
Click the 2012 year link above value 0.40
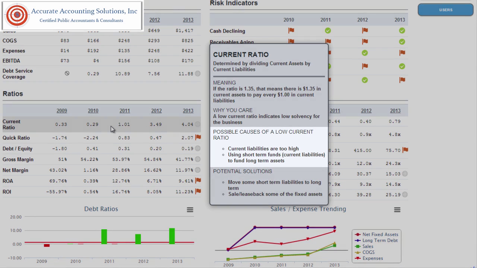coord(366,111)
